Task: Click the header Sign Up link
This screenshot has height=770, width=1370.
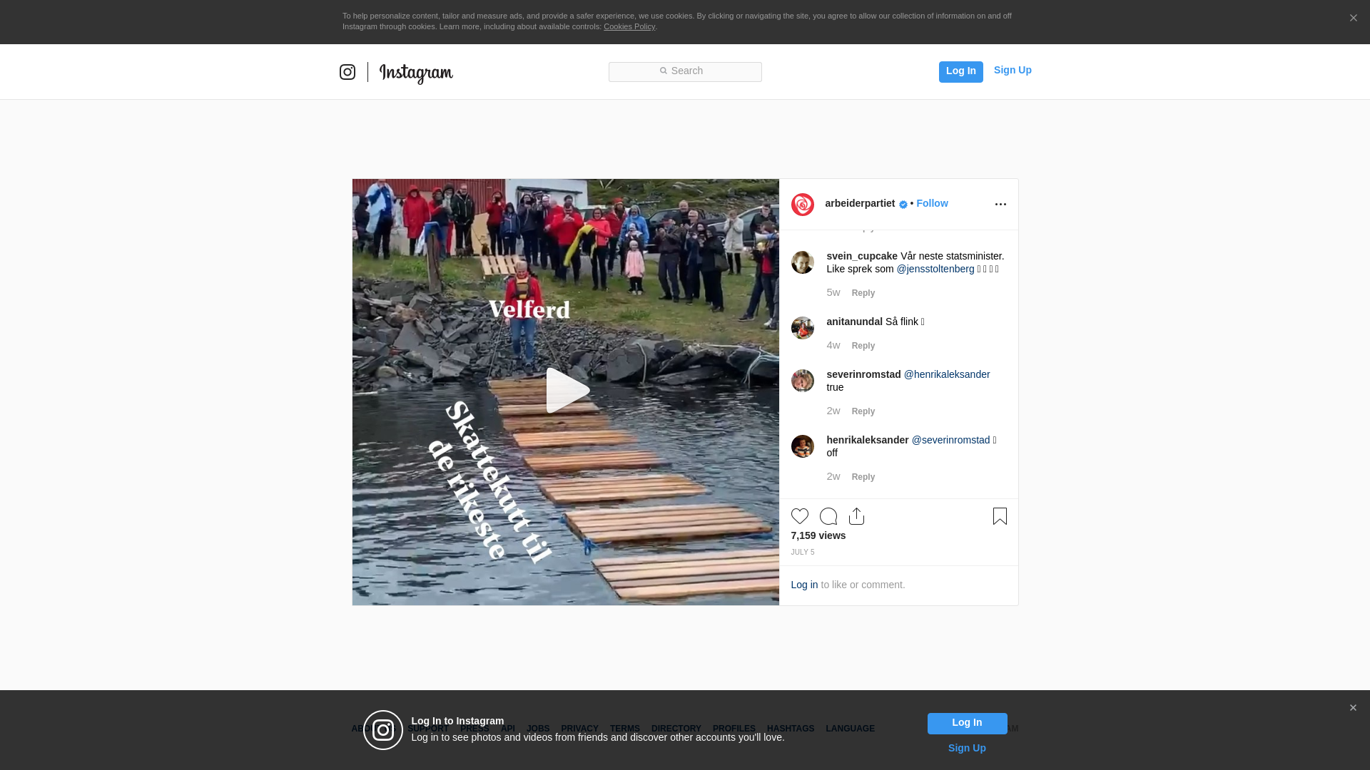Action: tap(1013, 70)
